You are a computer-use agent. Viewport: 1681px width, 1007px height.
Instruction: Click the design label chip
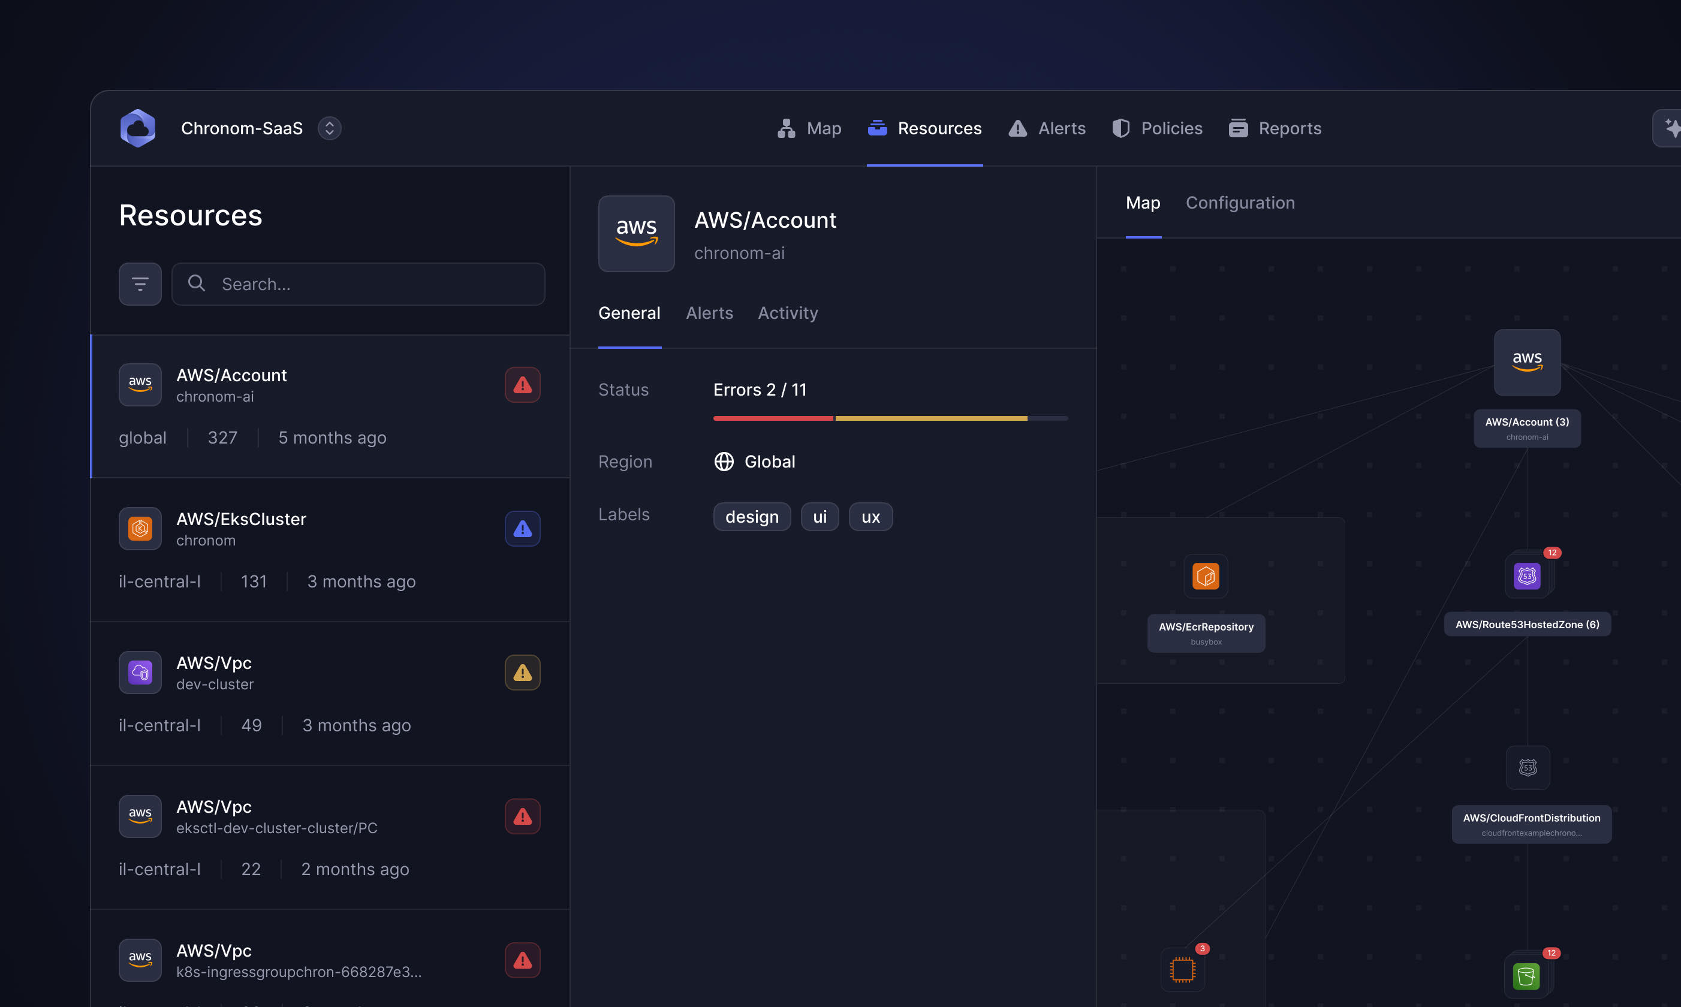(751, 517)
